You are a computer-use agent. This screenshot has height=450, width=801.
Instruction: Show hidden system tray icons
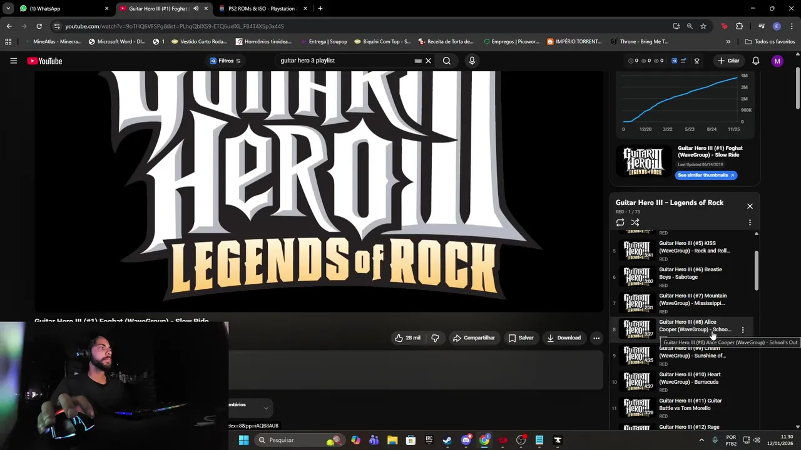(x=700, y=440)
